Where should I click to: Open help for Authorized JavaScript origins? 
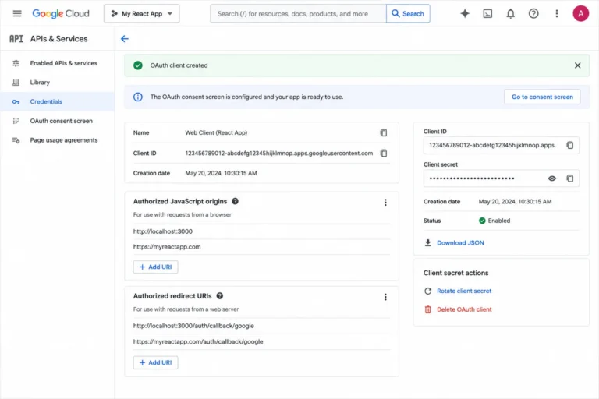(x=235, y=201)
